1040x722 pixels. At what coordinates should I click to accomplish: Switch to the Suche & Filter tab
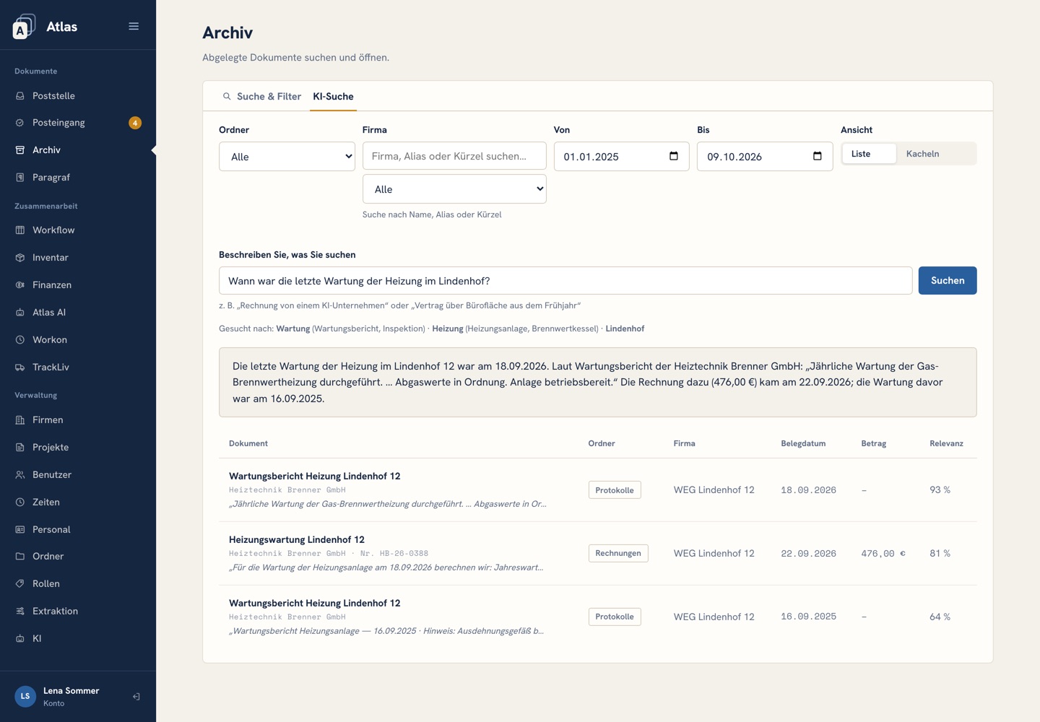tap(261, 97)
